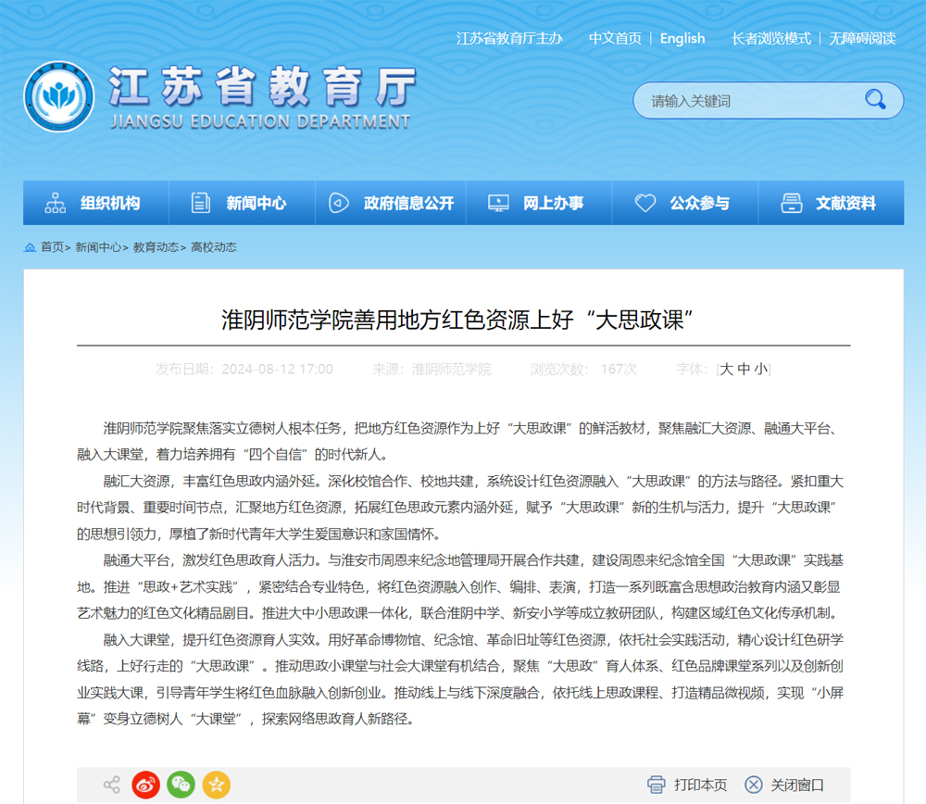Set font size to 小
Image resolution: width=926 pixels, height=804 pixels.
[x=760, y=370]
